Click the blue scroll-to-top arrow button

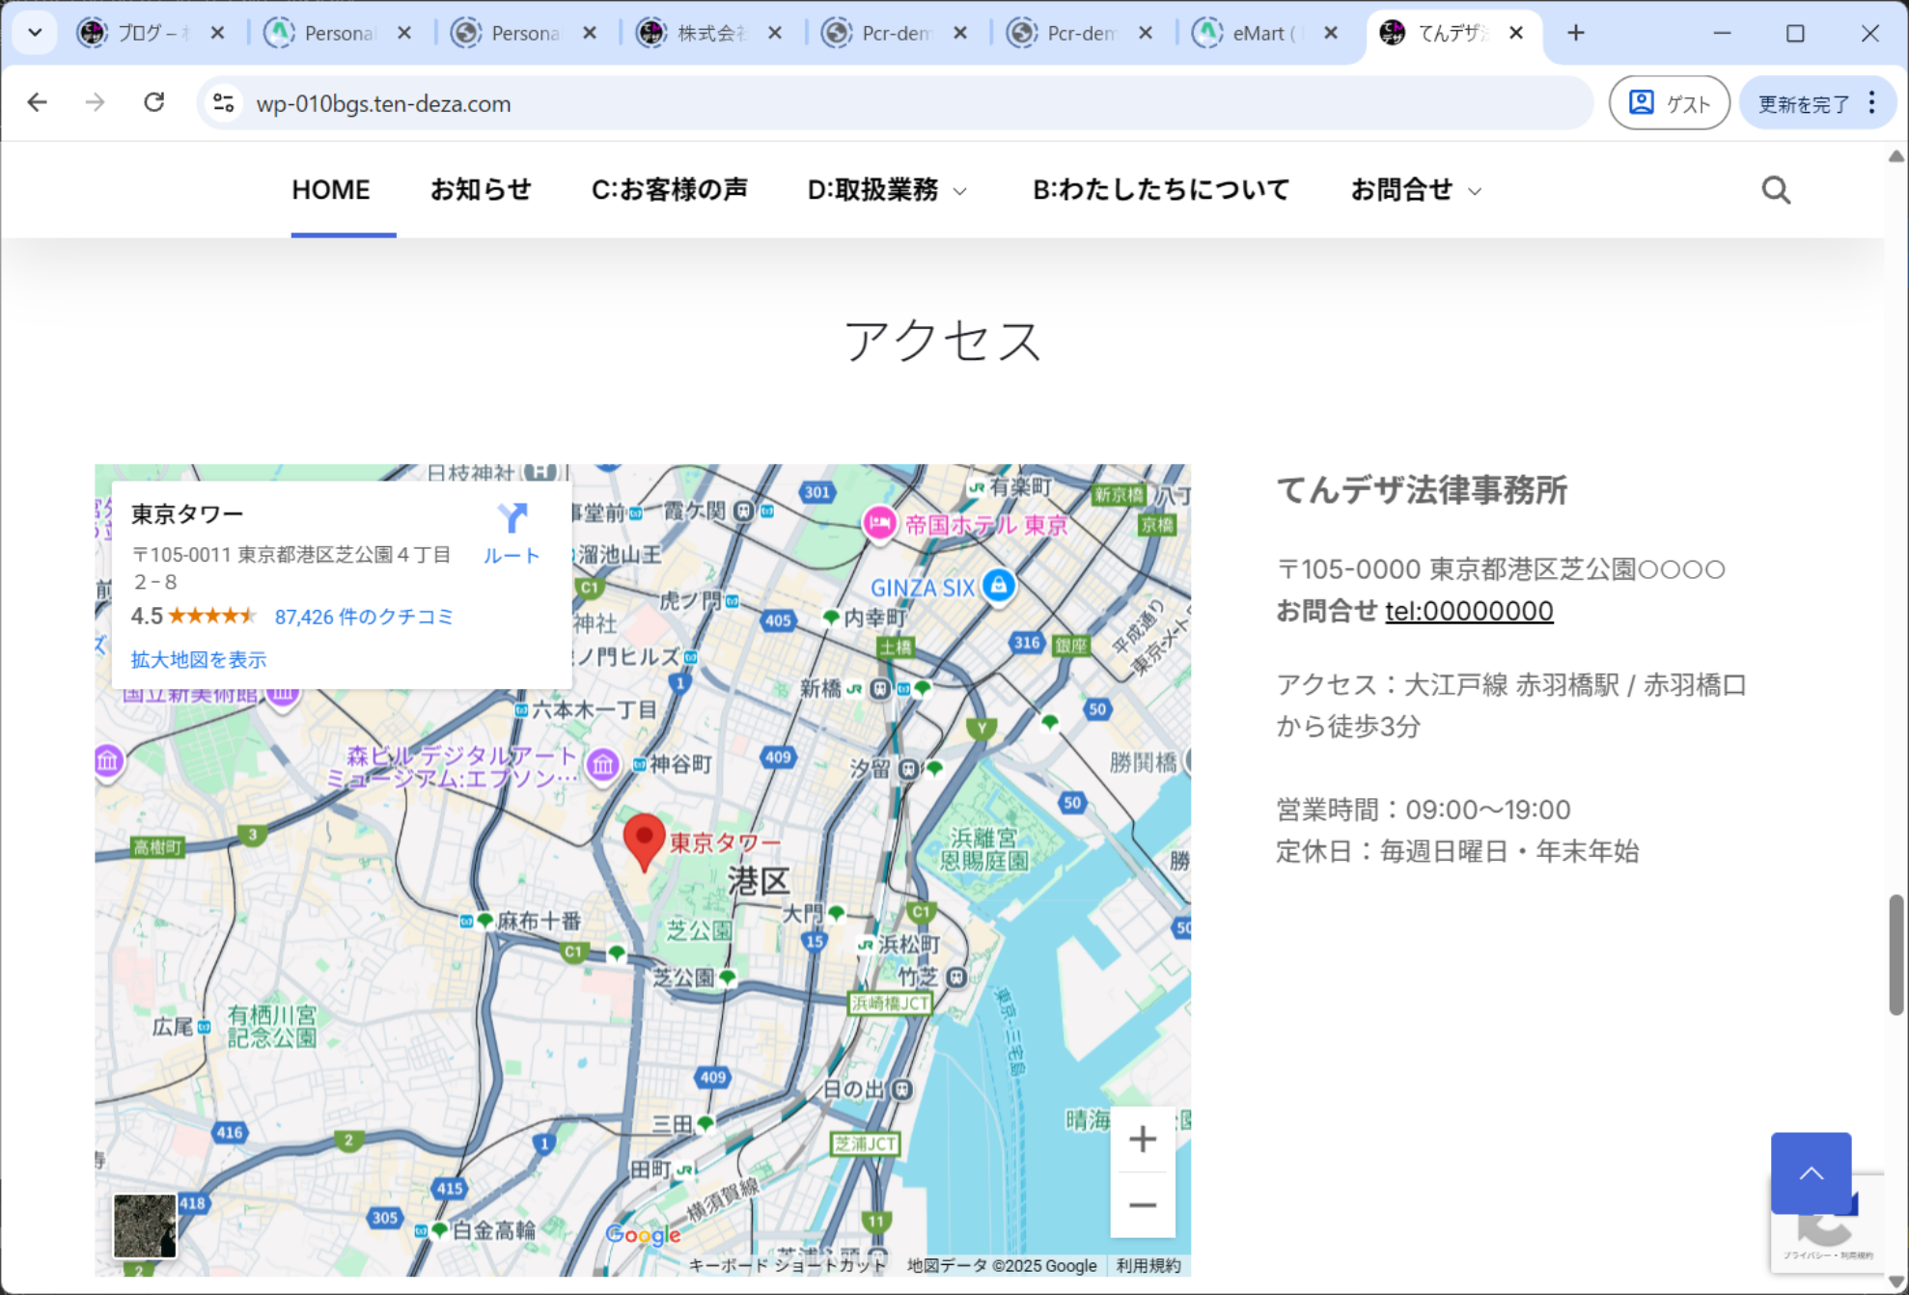(x=1810, y=1172)
